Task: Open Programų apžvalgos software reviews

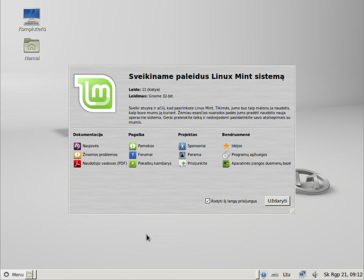Action: (x=245, y=155)
